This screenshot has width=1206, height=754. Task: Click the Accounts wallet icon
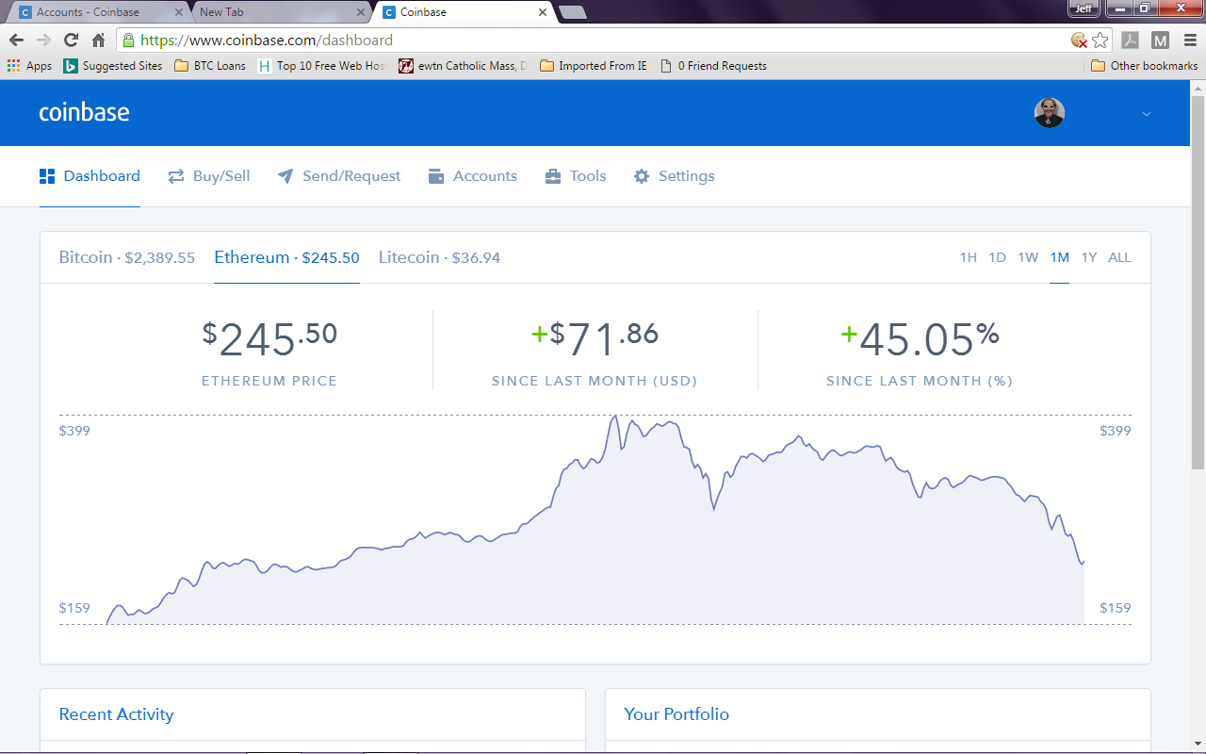436,176
